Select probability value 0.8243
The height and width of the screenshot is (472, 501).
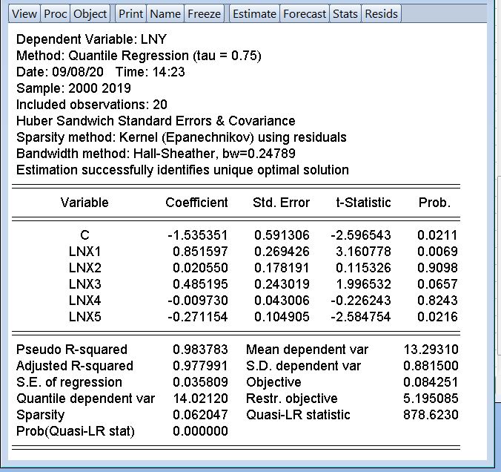pyautogui.click(x=437, y=301)
